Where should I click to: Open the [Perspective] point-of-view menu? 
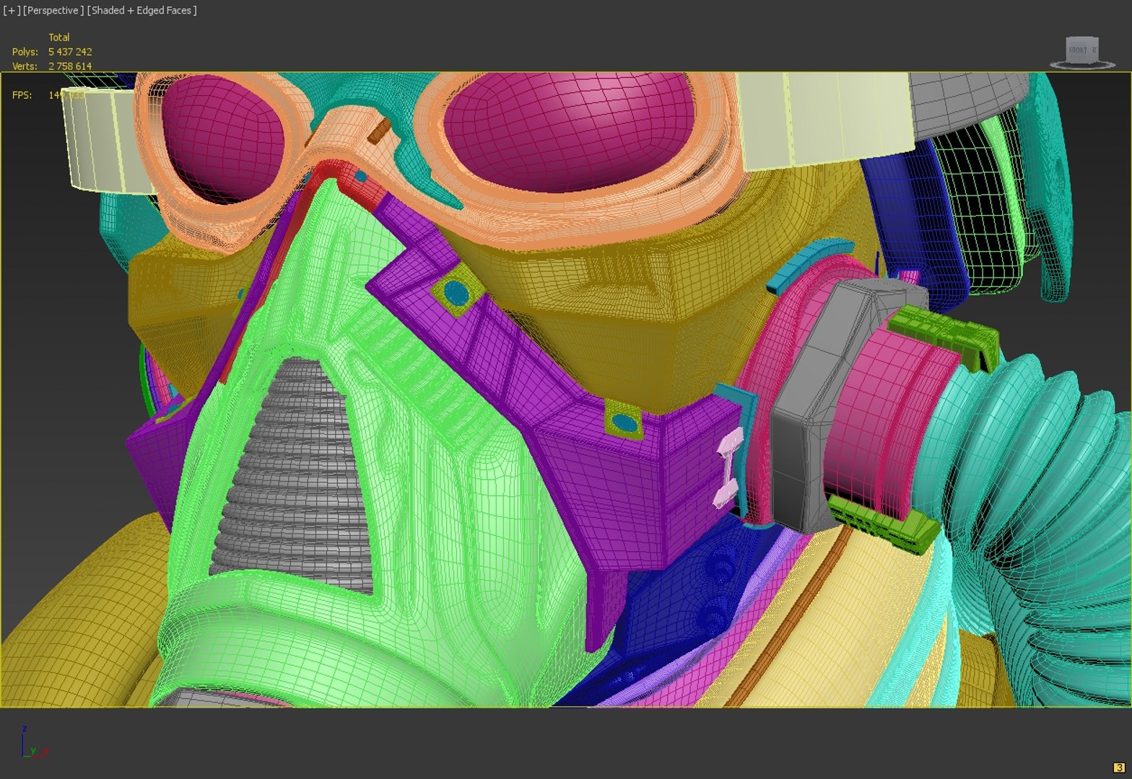coord(53,10)
